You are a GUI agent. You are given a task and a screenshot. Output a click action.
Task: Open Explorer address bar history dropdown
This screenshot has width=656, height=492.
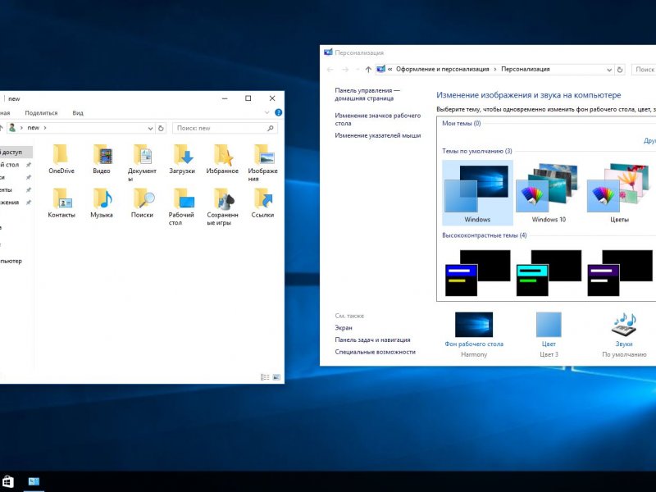150,128
